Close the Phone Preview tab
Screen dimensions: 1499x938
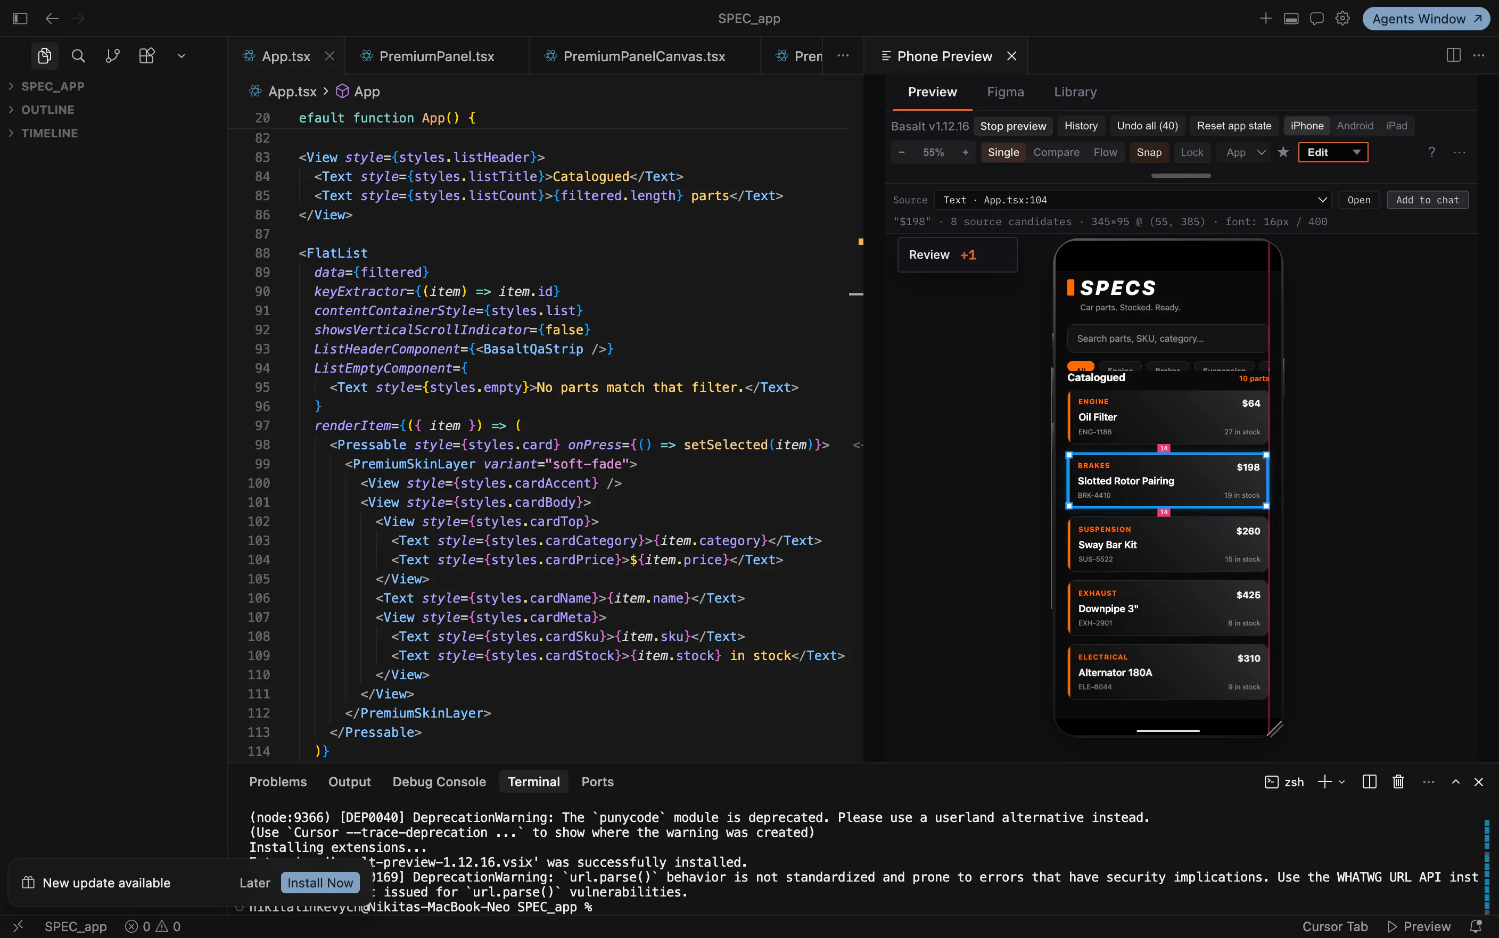(x=1011, y=56)
